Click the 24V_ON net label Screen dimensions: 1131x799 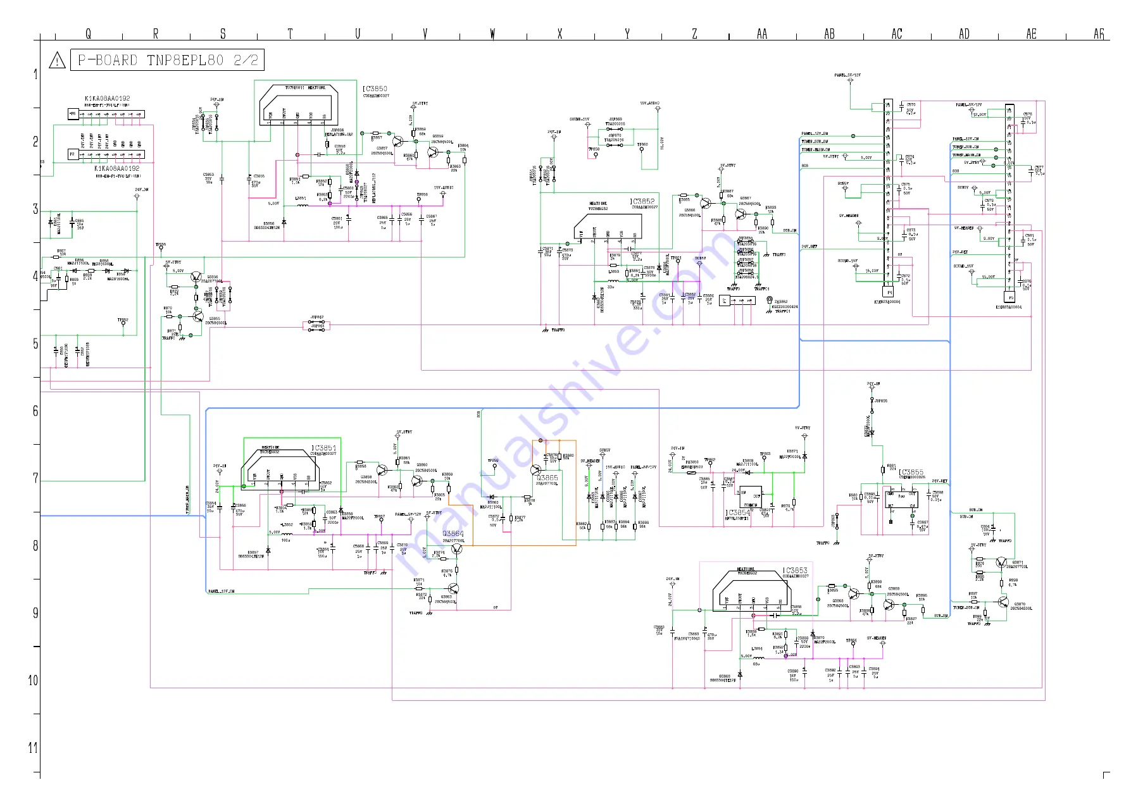coord(142,189)
